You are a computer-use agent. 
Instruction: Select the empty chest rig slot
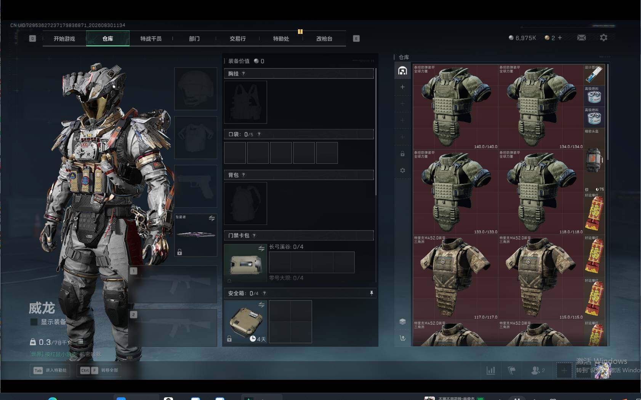[x=245, y=102]
